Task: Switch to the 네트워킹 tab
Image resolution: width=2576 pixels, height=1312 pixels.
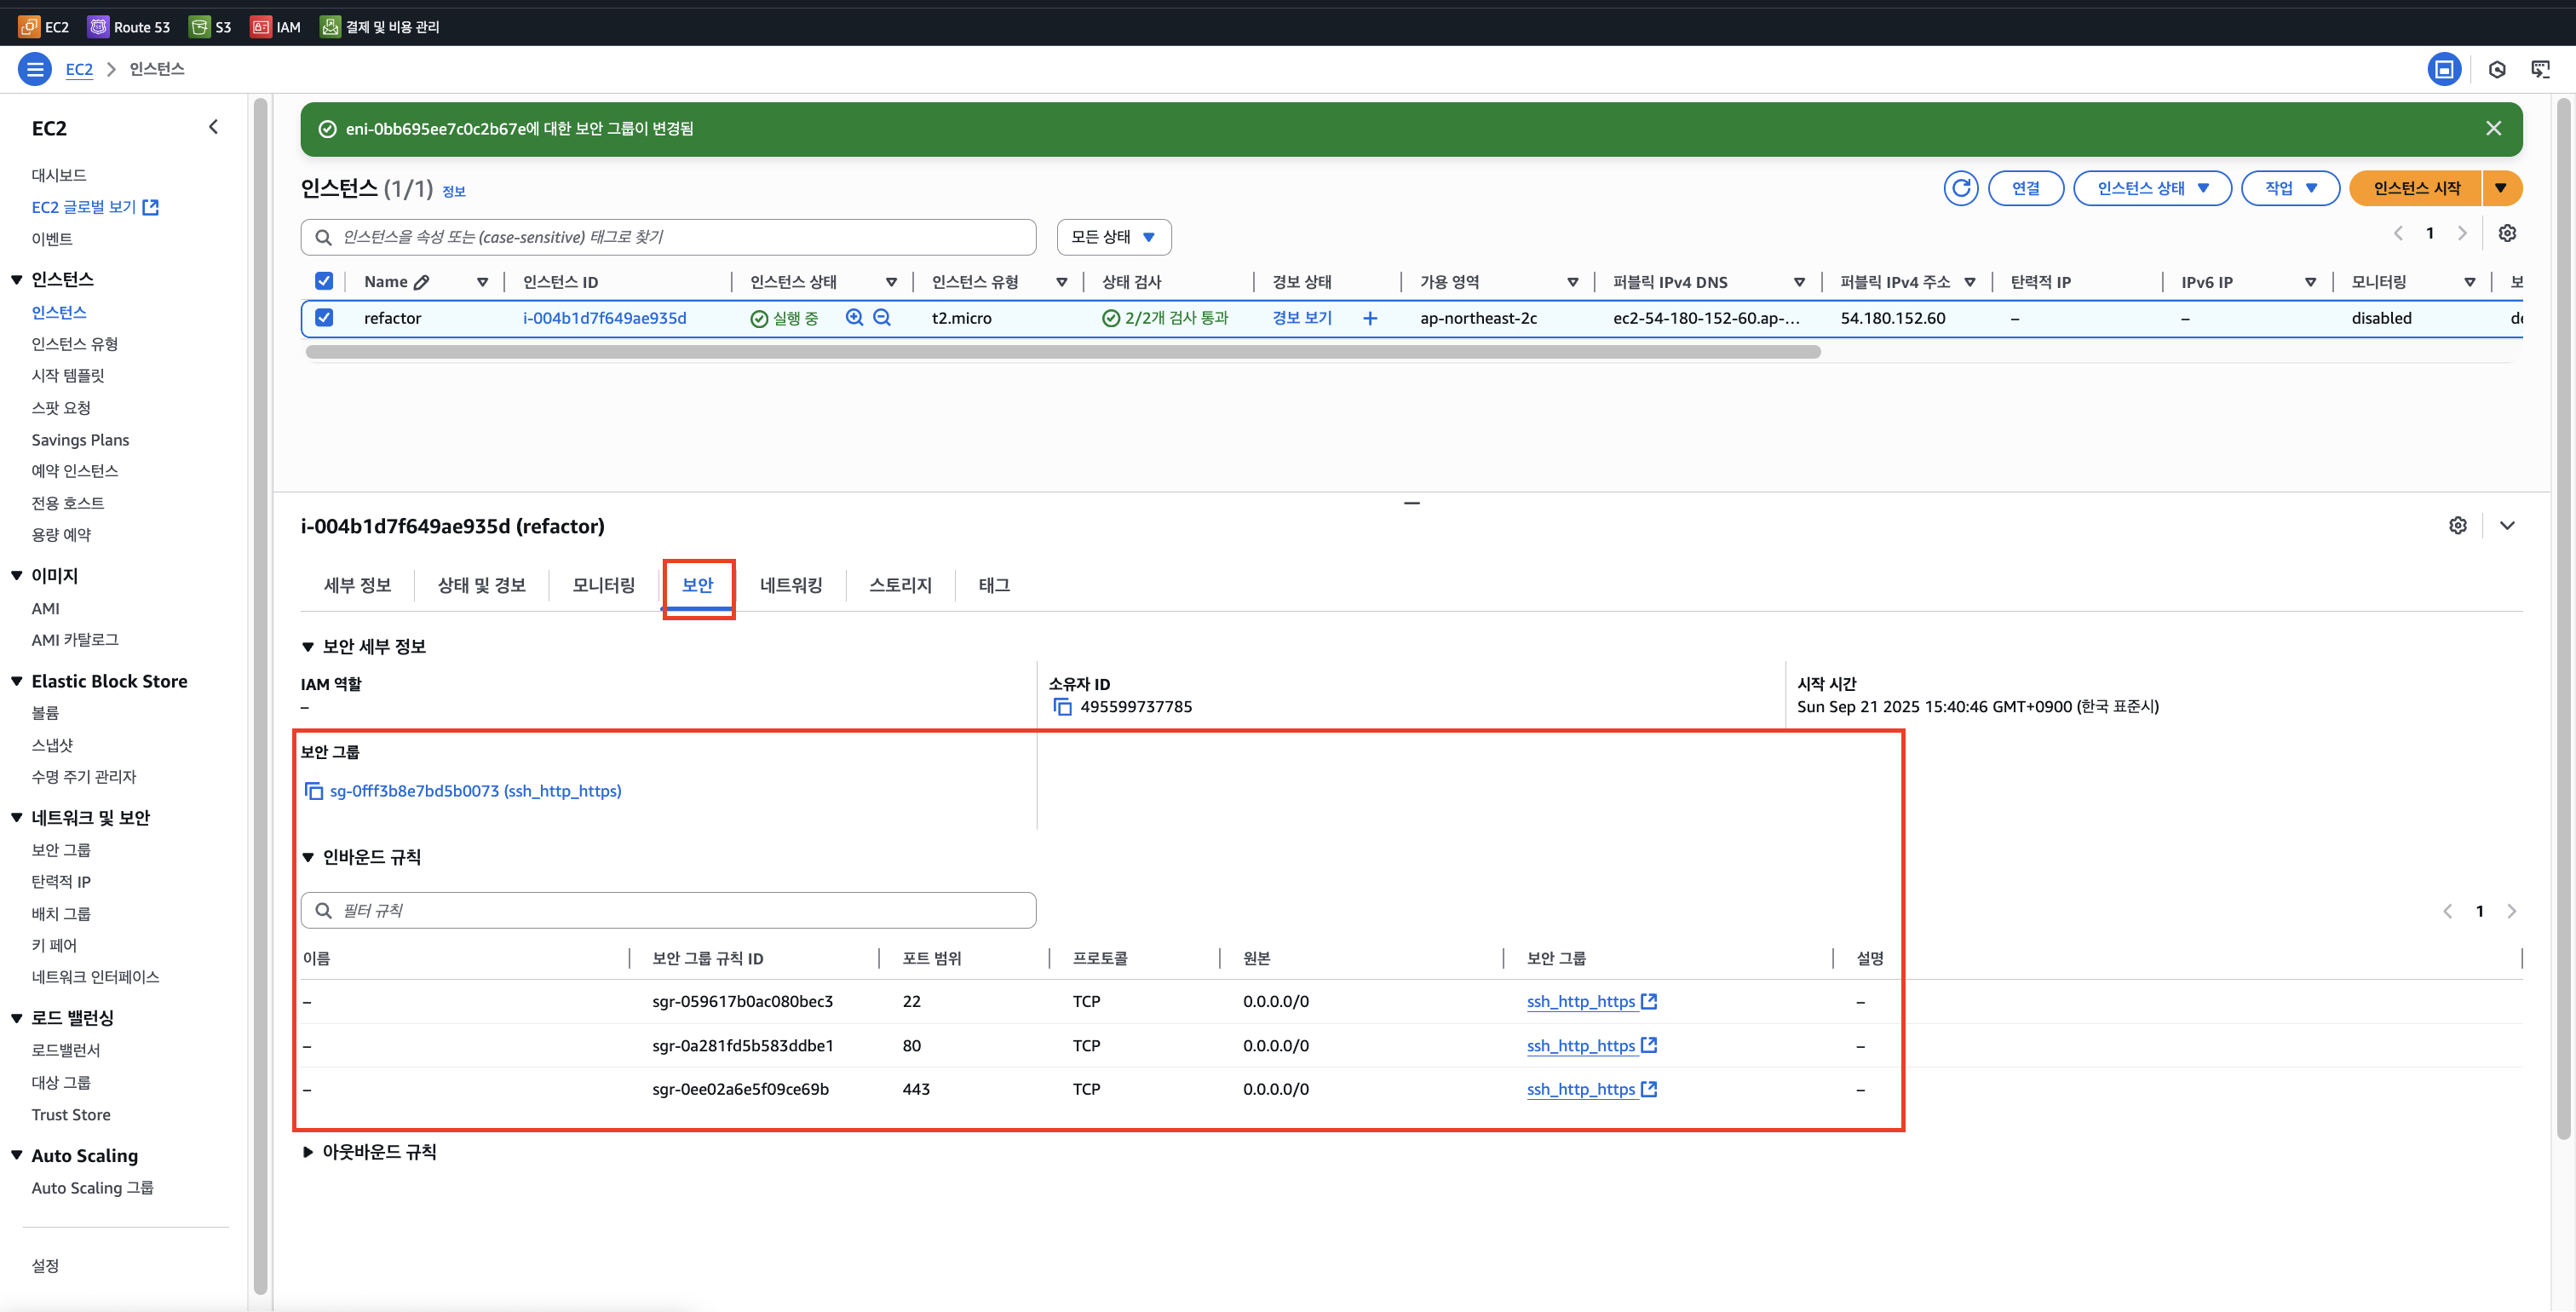Action: [790, 585]
